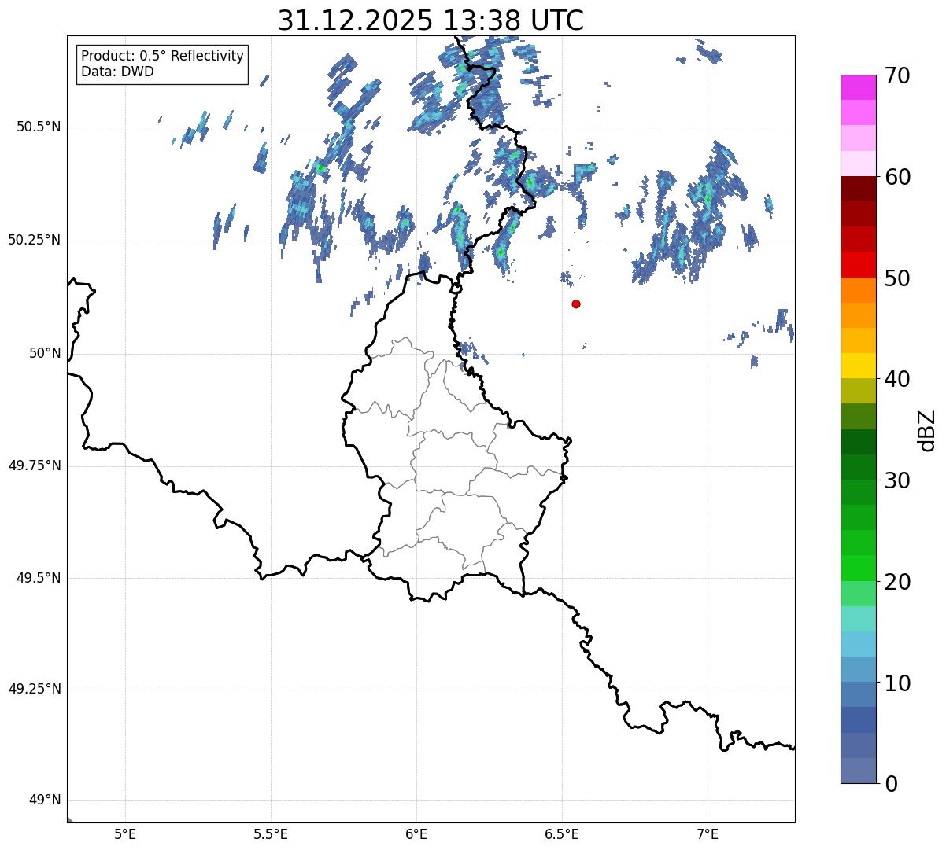Image resolution: width=946 pixels, height=850 pixels.
Task: Click the 5.5°E longitude label
Action: [x=271, y=833]
